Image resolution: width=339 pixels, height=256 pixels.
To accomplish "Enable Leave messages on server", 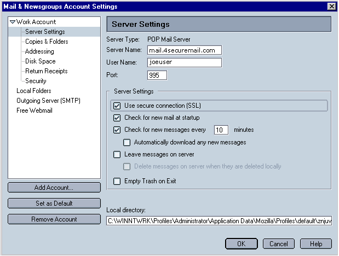I will [x=117, y=155].
